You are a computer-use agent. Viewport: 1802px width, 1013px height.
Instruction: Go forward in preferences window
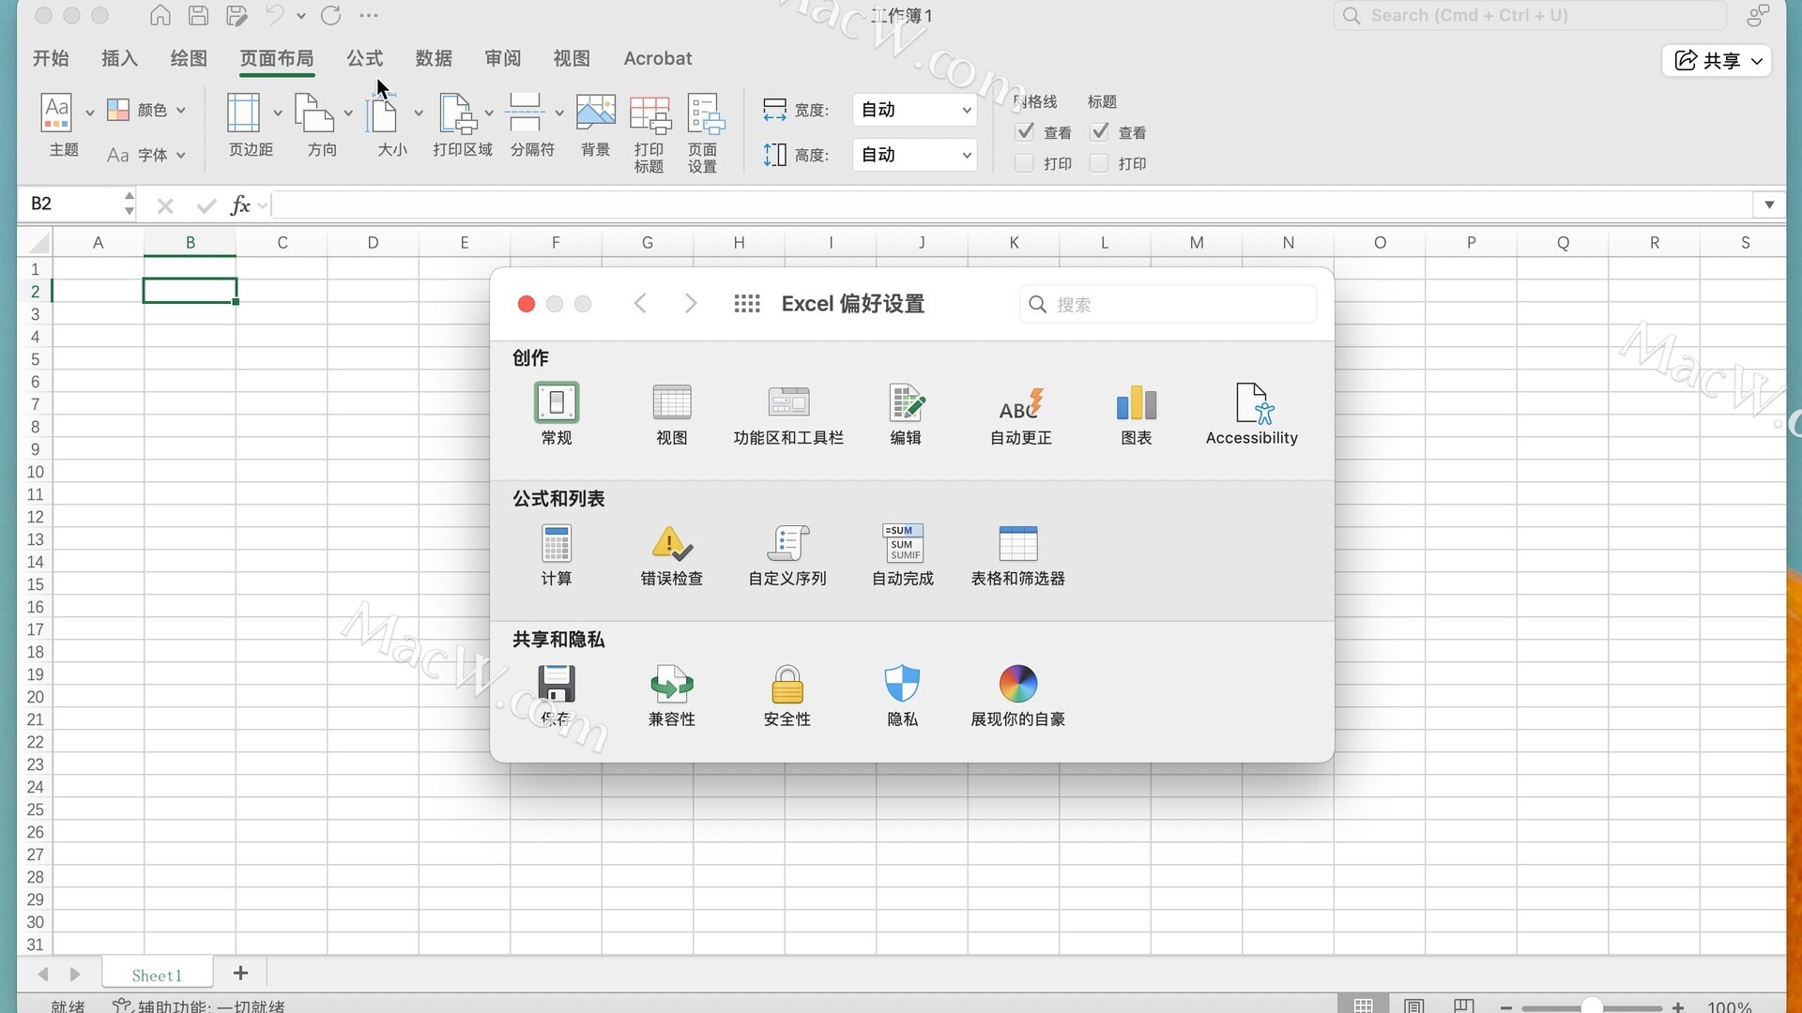click(691, 303)
